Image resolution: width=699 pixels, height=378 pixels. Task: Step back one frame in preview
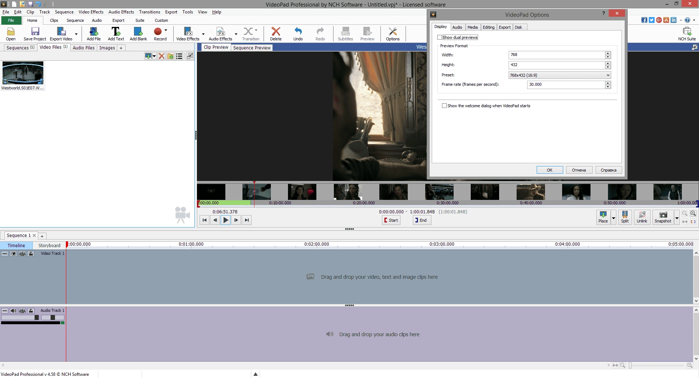tap(215, 220)
